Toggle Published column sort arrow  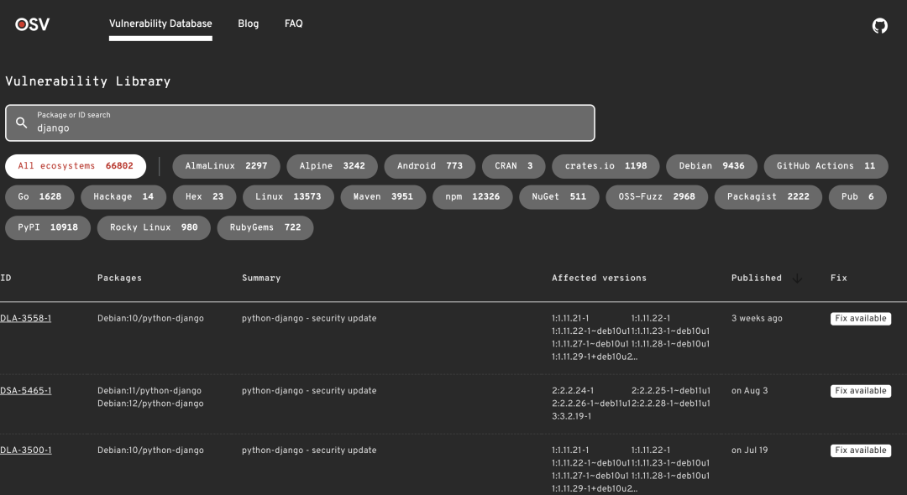point(797,279)
